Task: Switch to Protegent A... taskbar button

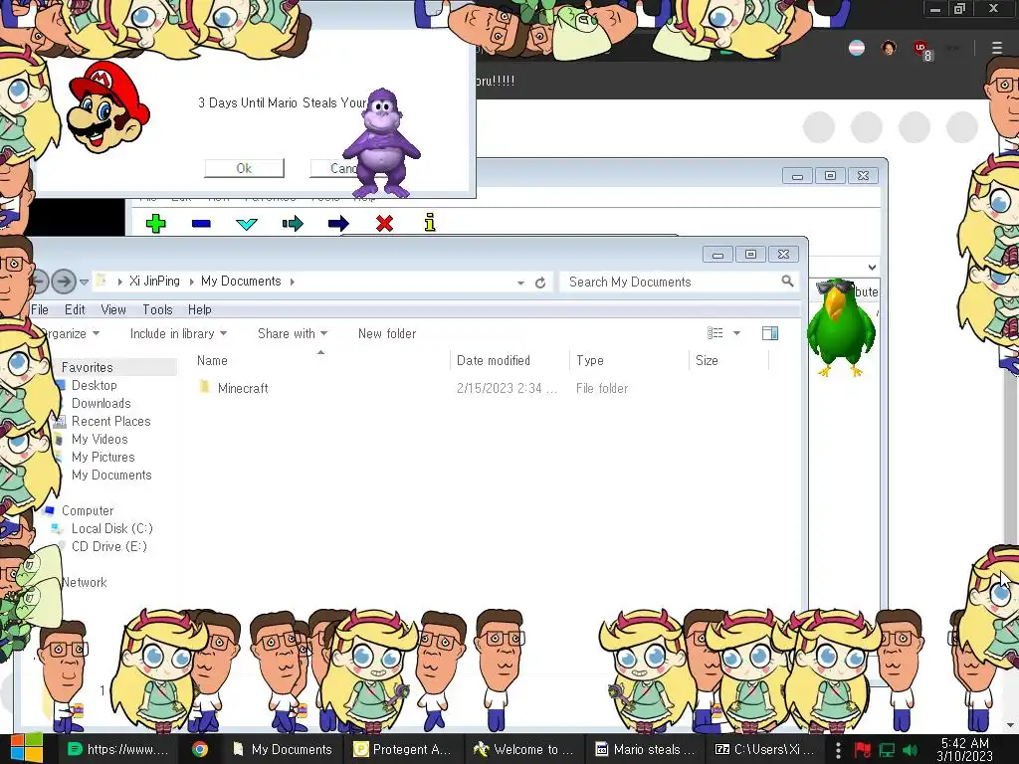Action: click(x=402, y=749)
